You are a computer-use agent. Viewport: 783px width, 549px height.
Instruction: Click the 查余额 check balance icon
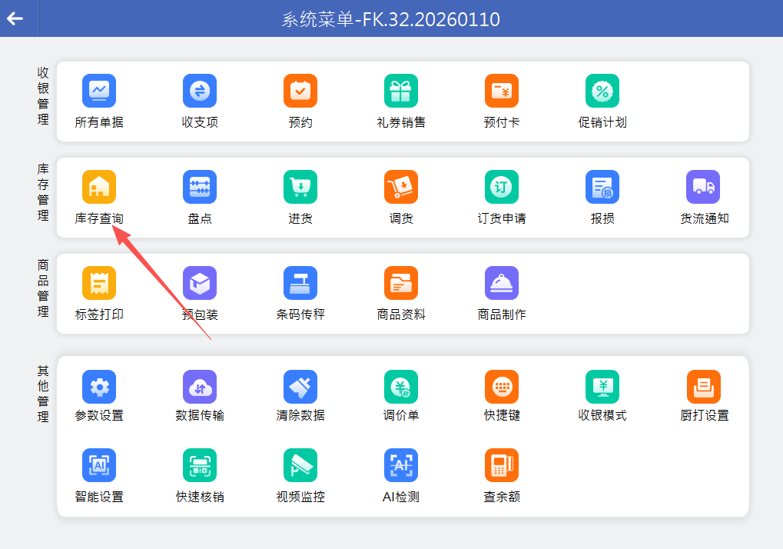coord(502,466)
